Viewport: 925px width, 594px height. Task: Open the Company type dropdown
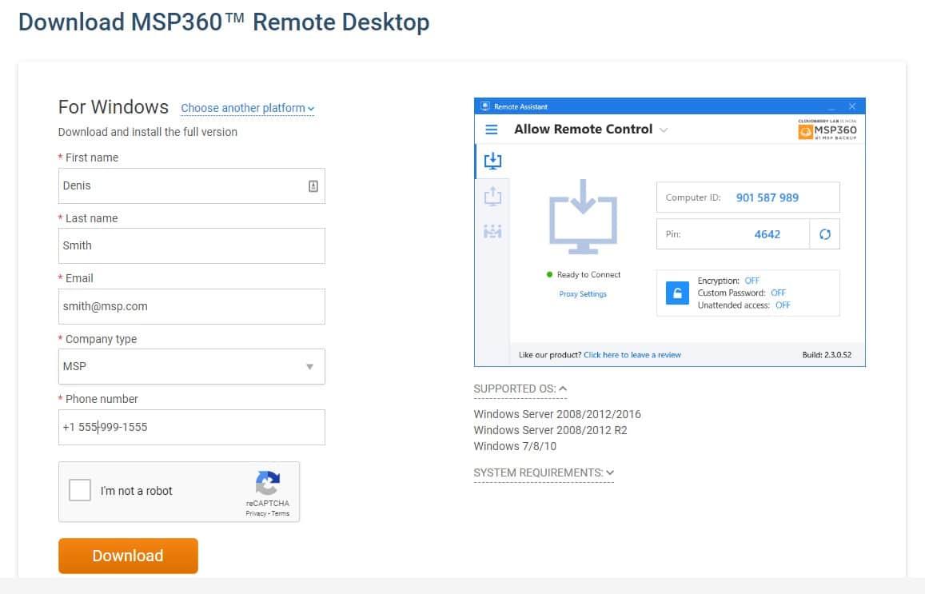(x=192, y=366)
